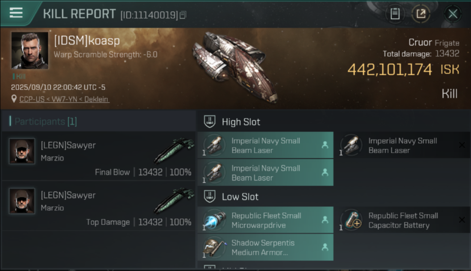This screenshot has width=471, height=271.
Task: Select the destroyed Imperial Navy Small Beam Laser
Action: pyautogui.click(x=402, y=145)
